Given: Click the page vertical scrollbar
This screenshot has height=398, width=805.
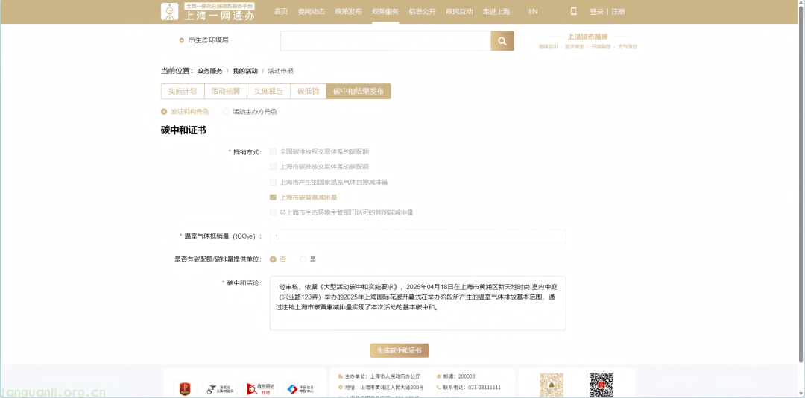Looking at the screenshot, I should point(801,185).
